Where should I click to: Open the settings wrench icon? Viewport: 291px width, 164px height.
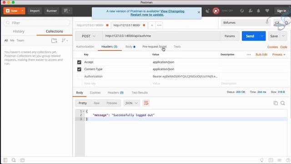point(251,11)
